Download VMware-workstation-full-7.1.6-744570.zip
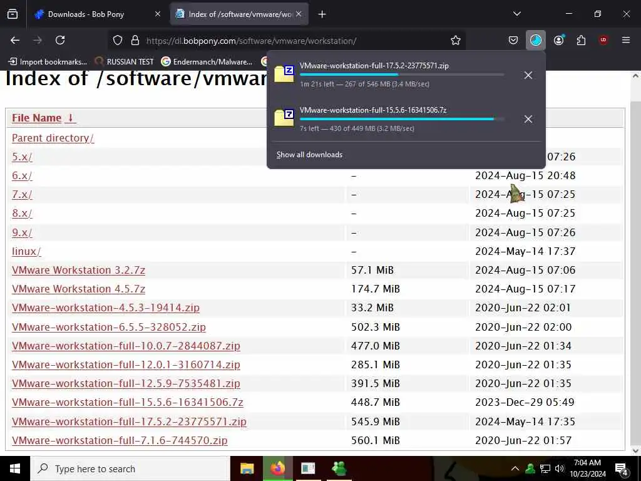The height and width of the screenshot is (481, 641). coord(120,440)
